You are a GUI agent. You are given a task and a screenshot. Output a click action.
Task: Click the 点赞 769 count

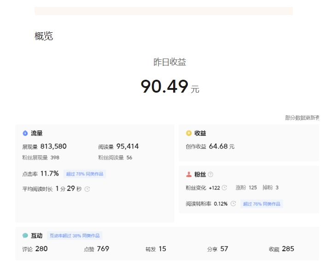[103, 249]
